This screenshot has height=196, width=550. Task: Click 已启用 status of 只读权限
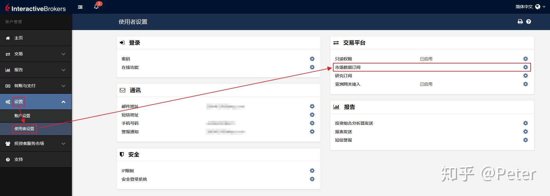(x=426, y=59)
